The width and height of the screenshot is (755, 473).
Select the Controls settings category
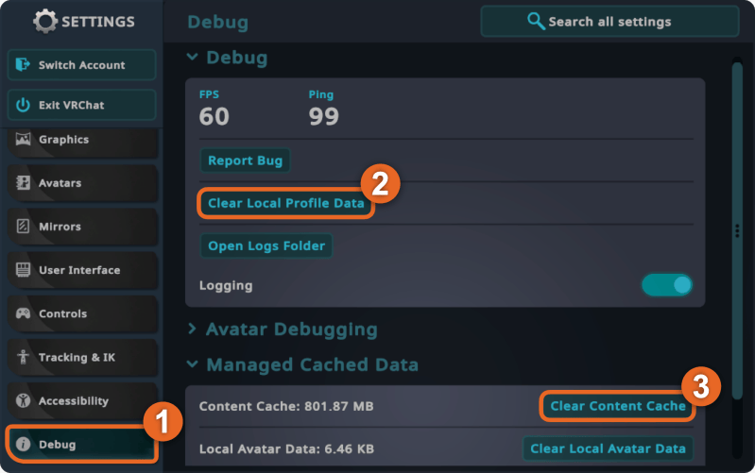pos(83,313)
